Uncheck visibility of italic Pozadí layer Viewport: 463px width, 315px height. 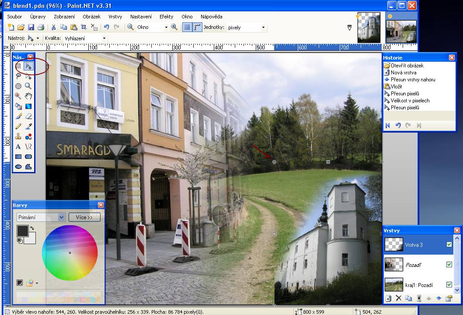click(449, 265)
